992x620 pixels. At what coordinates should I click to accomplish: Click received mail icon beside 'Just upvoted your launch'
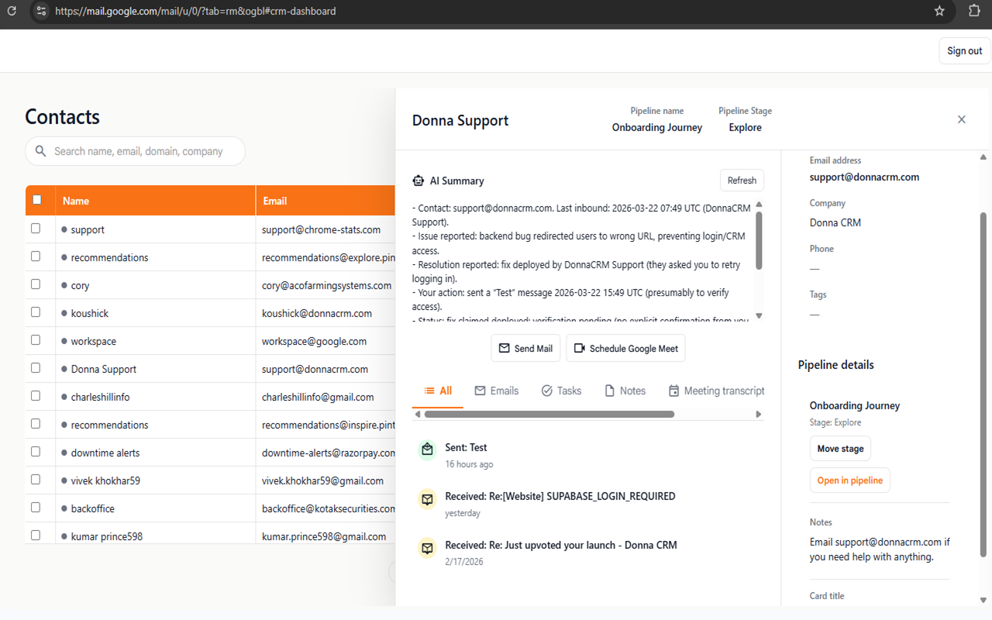coord(427,548)
